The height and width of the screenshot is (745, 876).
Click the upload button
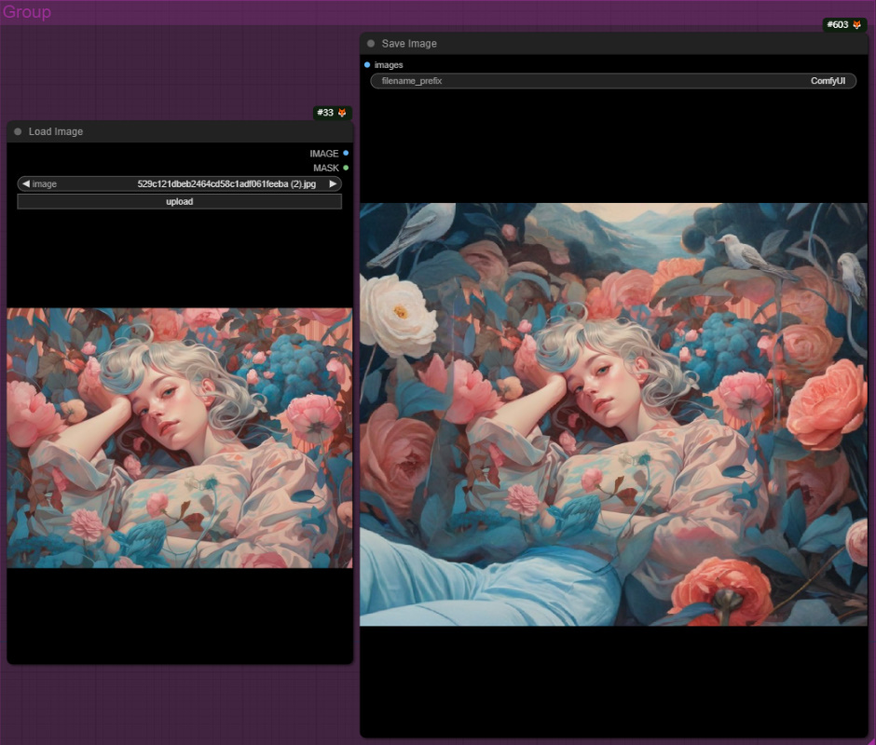pos(179,201)
